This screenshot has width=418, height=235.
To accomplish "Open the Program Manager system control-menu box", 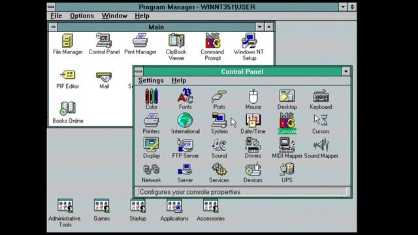I will (x=52, y=7).
